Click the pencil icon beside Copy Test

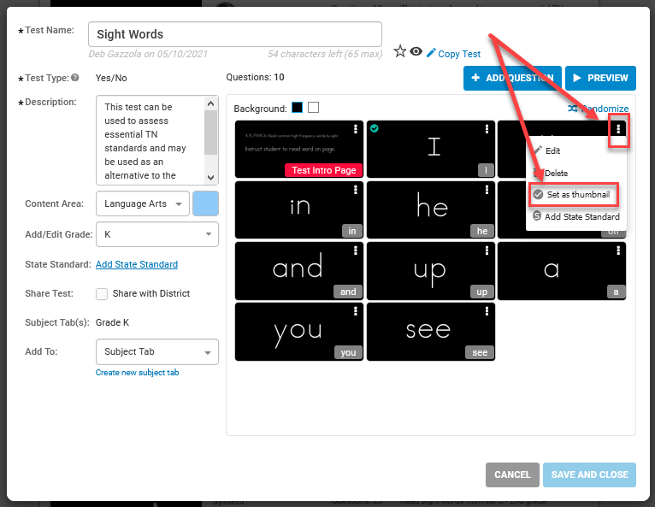[431, 53]
